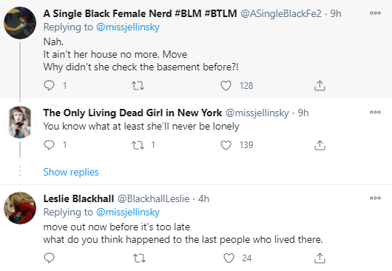Like the tweet with 128 likes
Viewport: 392px width, 271px height.
(x=226, y=86)
